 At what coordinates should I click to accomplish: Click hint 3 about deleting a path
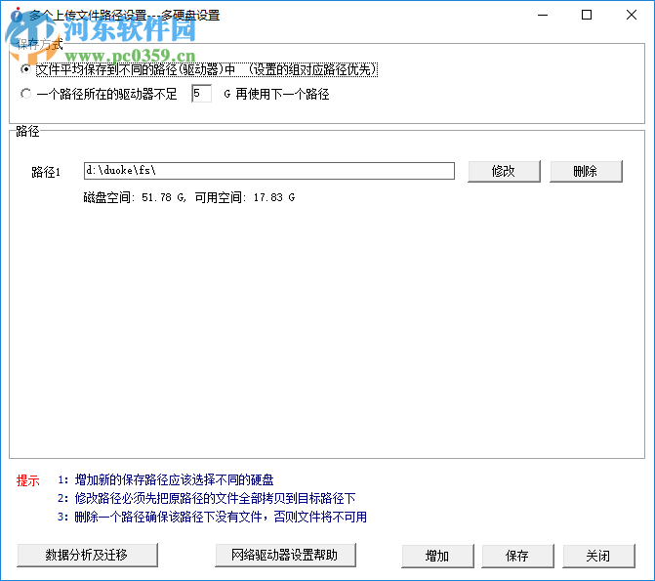pyautogui.click(x=212, y=518)
